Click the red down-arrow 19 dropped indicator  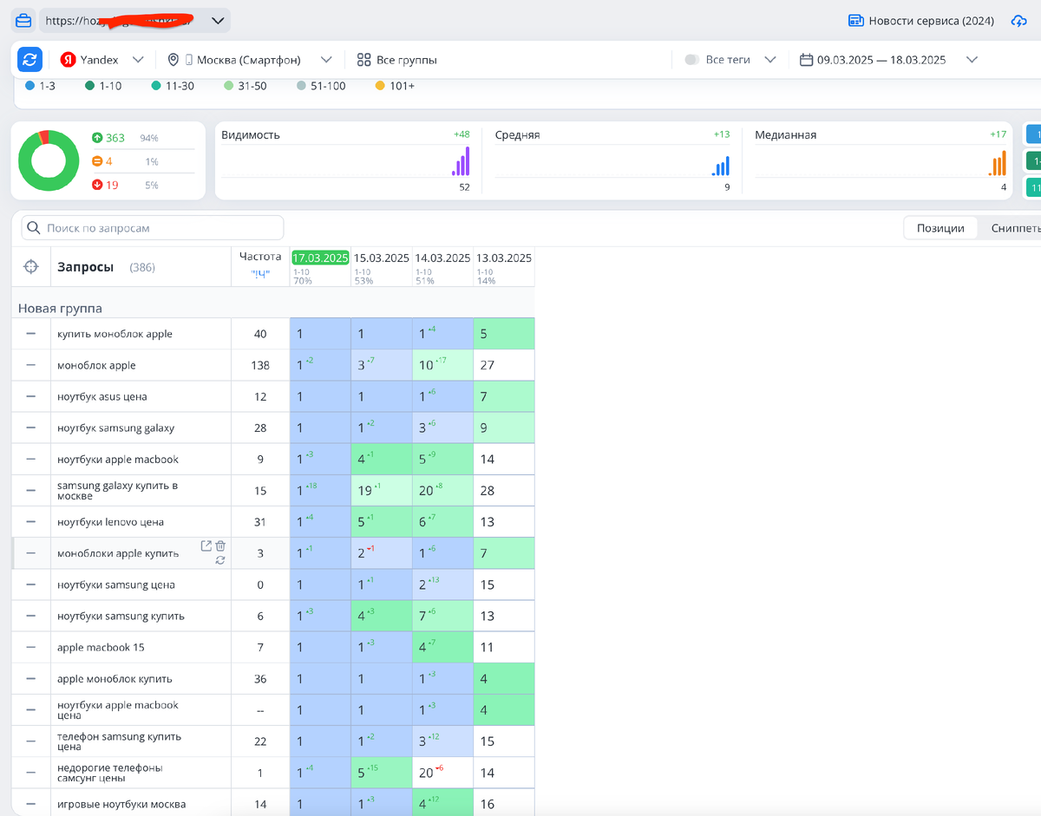[105, 185]
